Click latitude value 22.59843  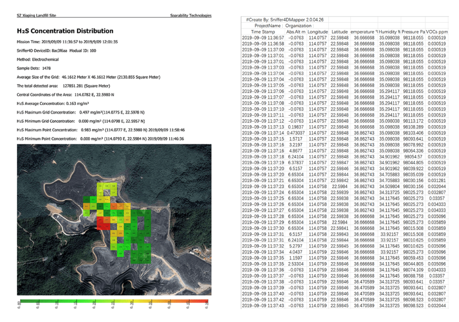(340, 234)
